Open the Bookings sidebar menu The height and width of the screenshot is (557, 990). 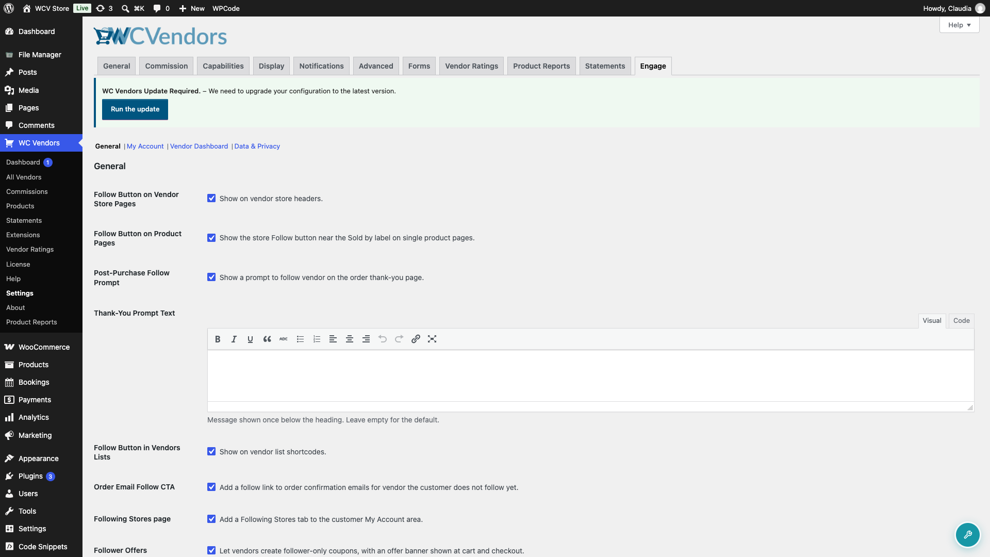click(34, 382)
